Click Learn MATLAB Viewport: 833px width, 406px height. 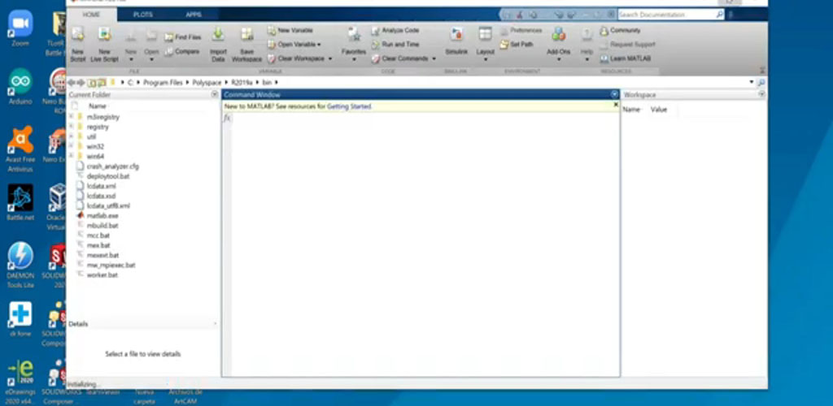[x=626, y=58]
